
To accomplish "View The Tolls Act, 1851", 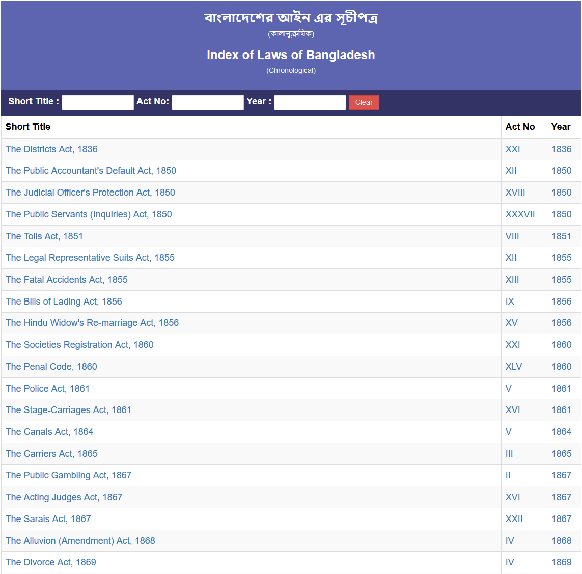I will (x=44, y=236).
